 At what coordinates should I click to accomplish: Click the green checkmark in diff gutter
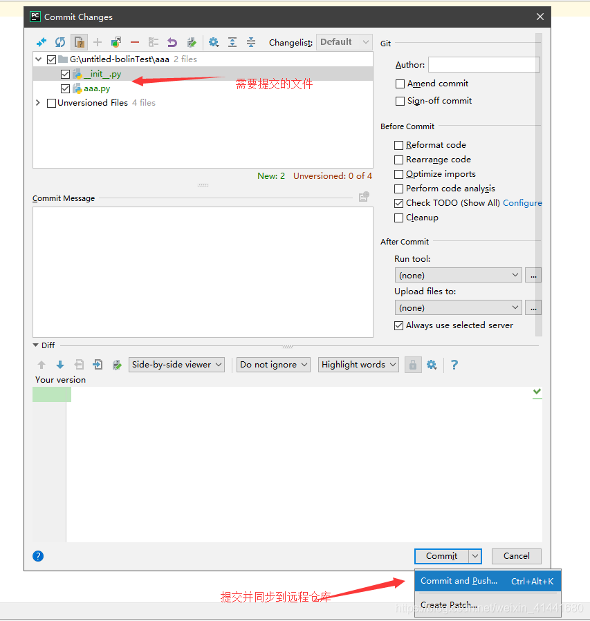pos(537,392)
